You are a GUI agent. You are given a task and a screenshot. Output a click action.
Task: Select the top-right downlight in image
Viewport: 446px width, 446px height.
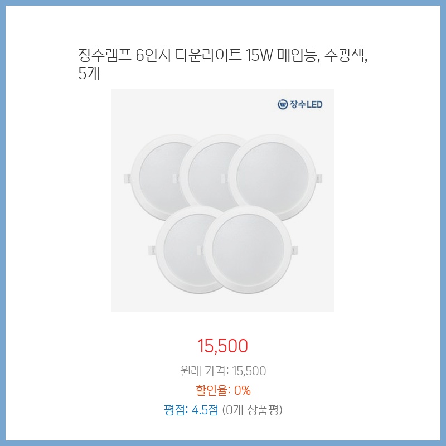point(272,178)
